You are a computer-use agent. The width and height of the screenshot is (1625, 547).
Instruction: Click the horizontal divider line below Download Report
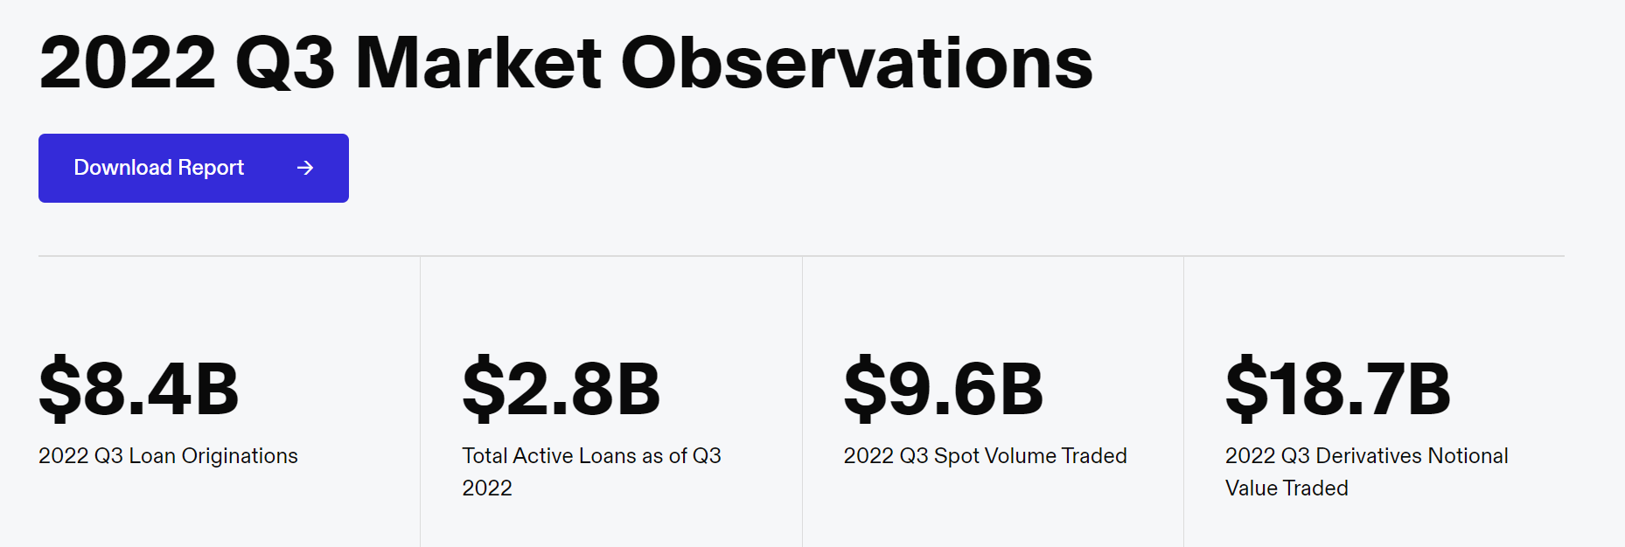801,256
